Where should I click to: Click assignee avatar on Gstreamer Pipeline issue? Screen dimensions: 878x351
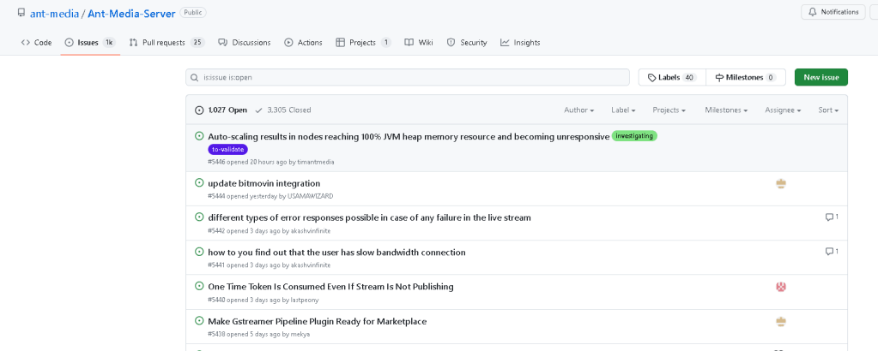coord(781,321)
